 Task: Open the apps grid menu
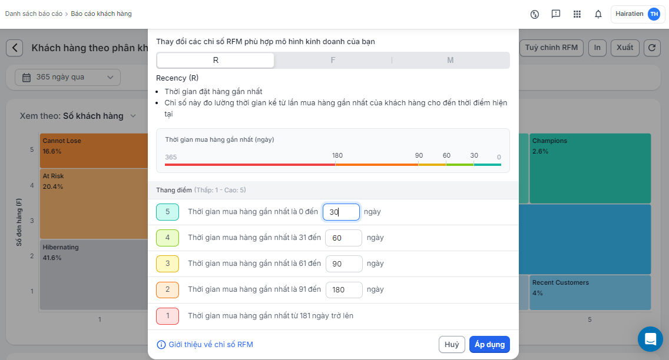[x=577, y=14]
